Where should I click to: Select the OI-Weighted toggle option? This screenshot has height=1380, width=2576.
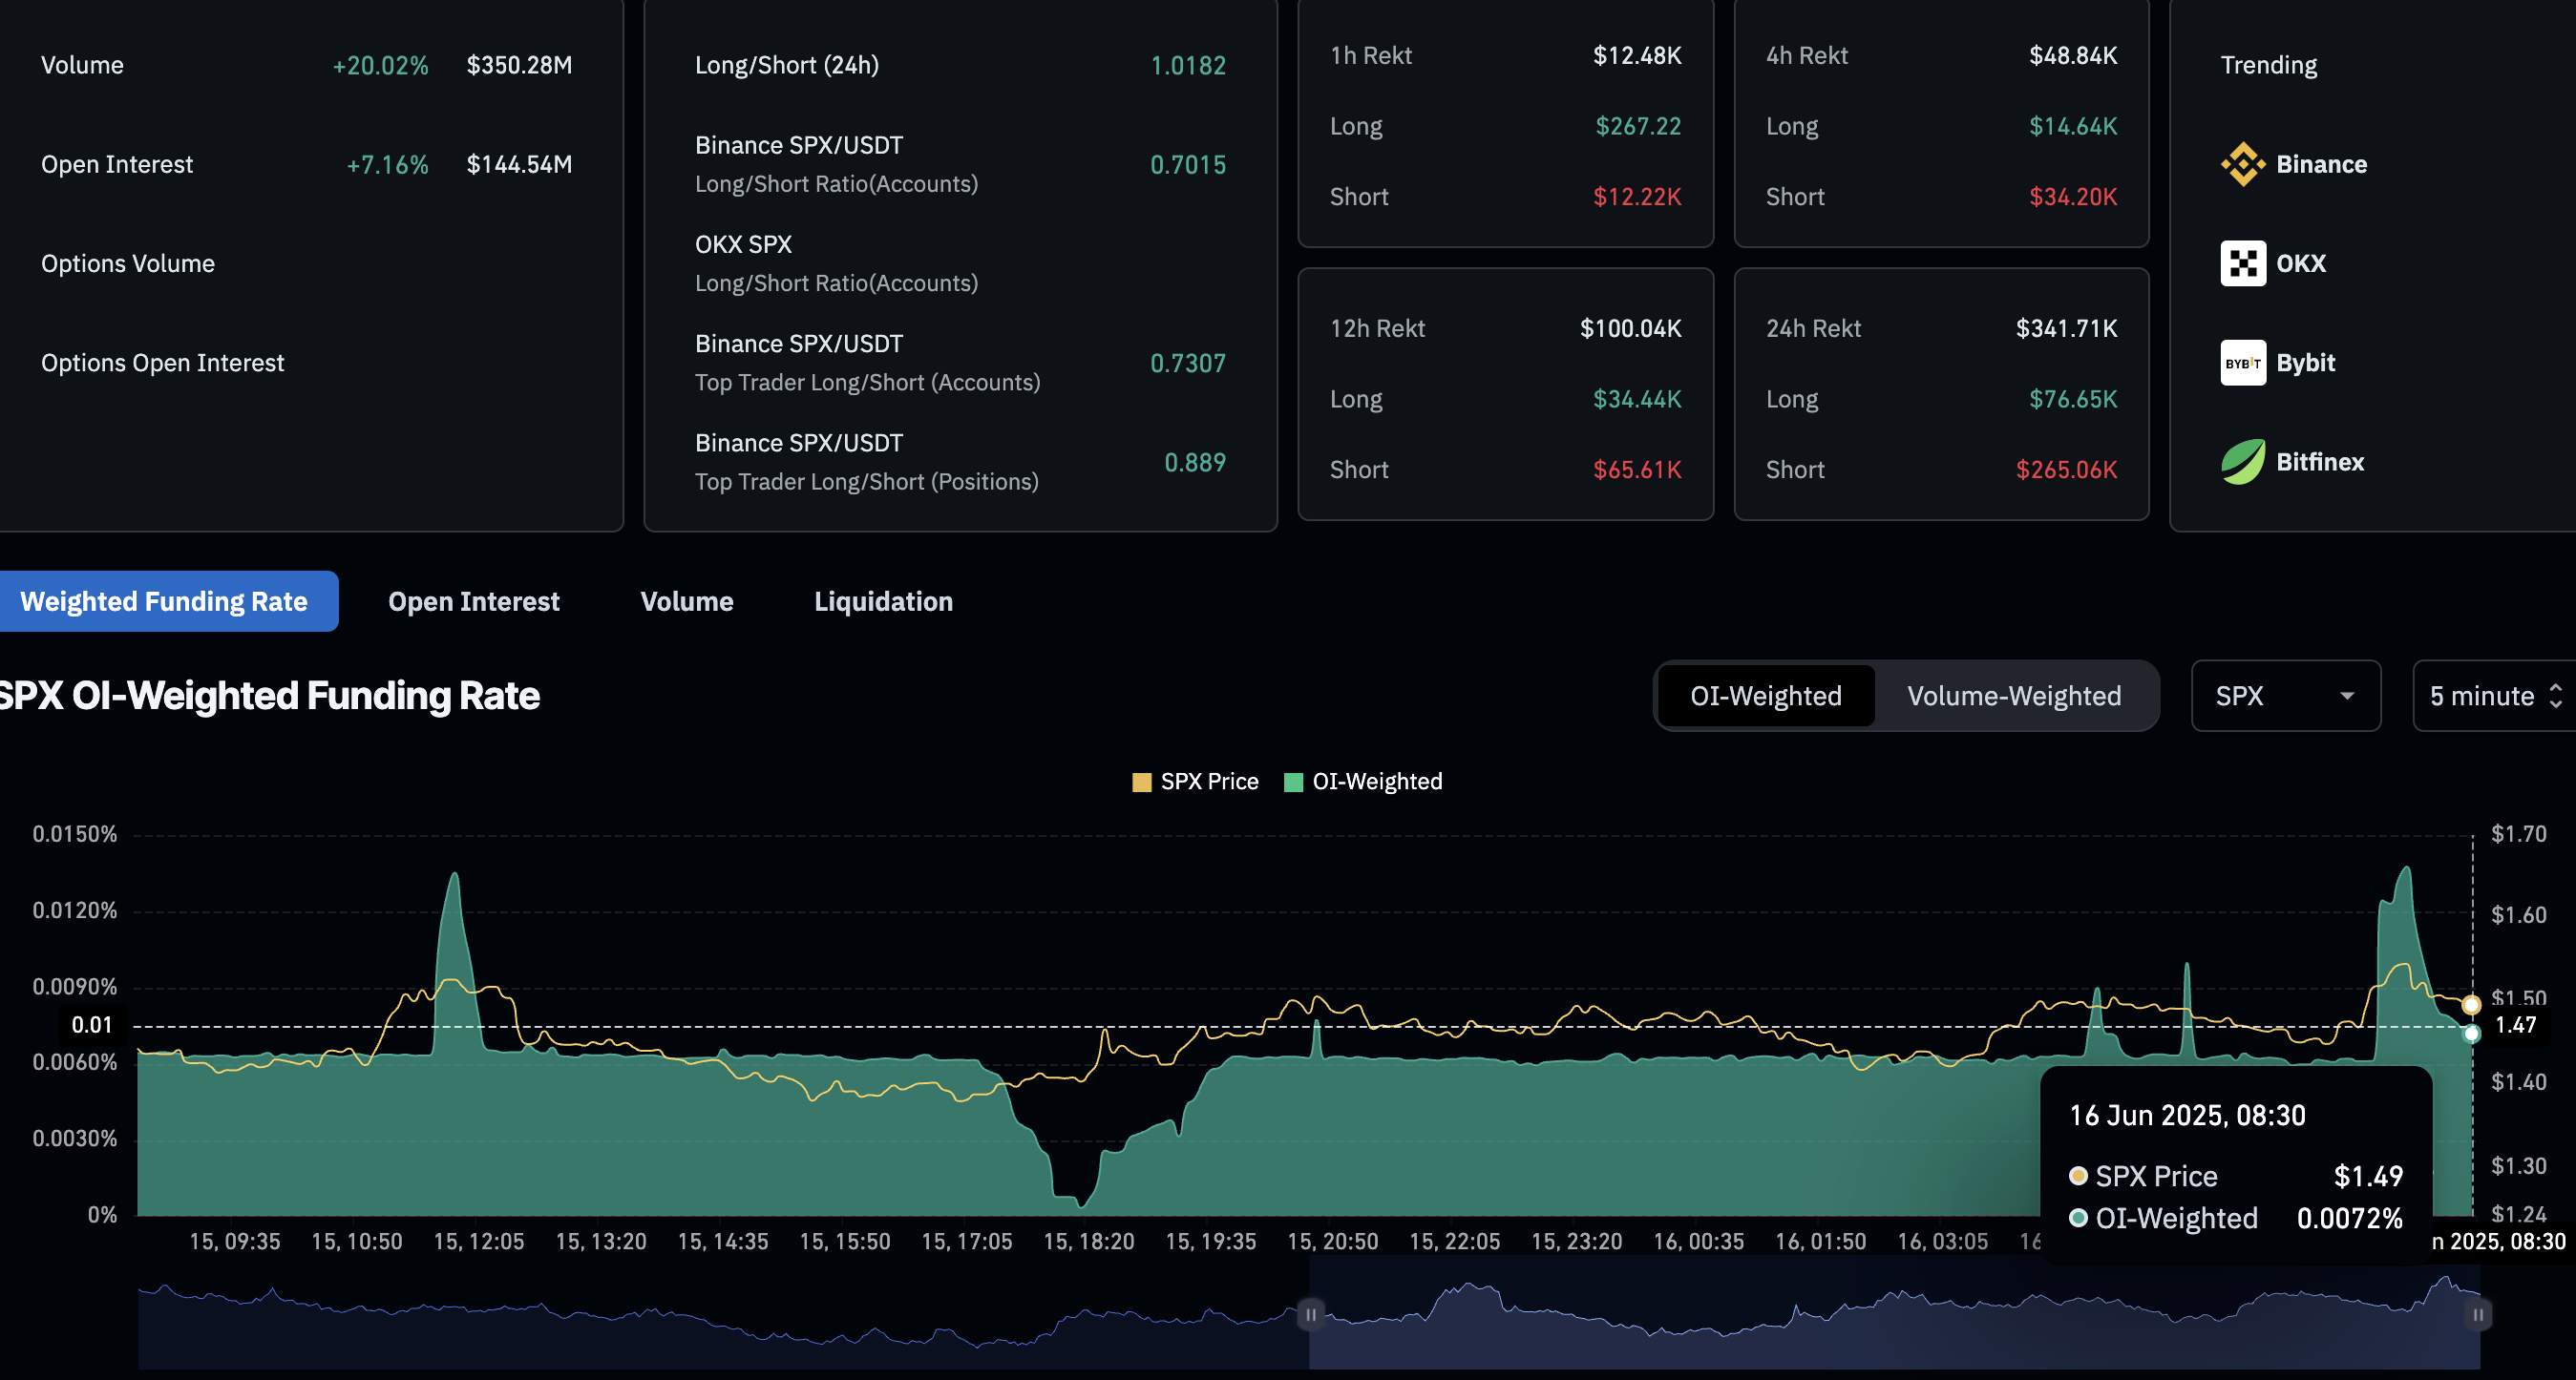pyautogui.click(x=1765, y=696)
